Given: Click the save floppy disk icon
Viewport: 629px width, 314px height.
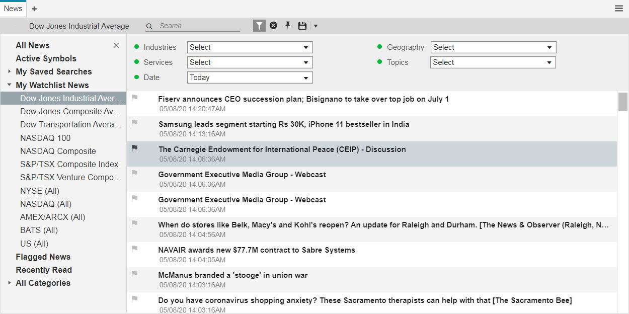Looking at the screenshot, I should [x=302, y=26].
